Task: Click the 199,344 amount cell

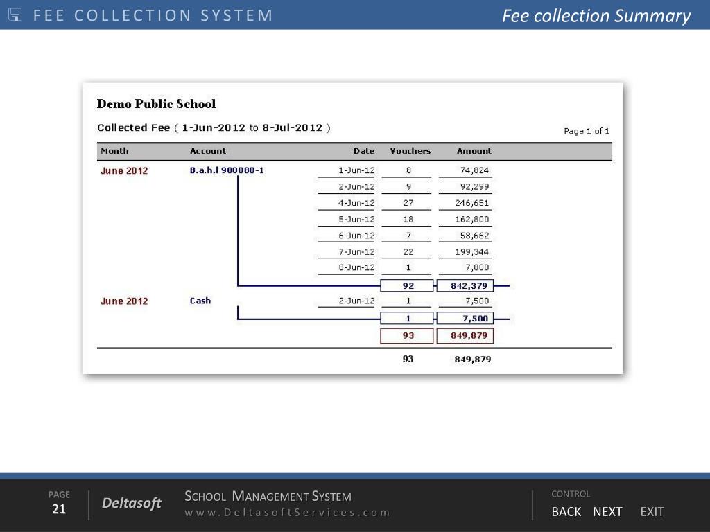Action: [x=471, y=252]
